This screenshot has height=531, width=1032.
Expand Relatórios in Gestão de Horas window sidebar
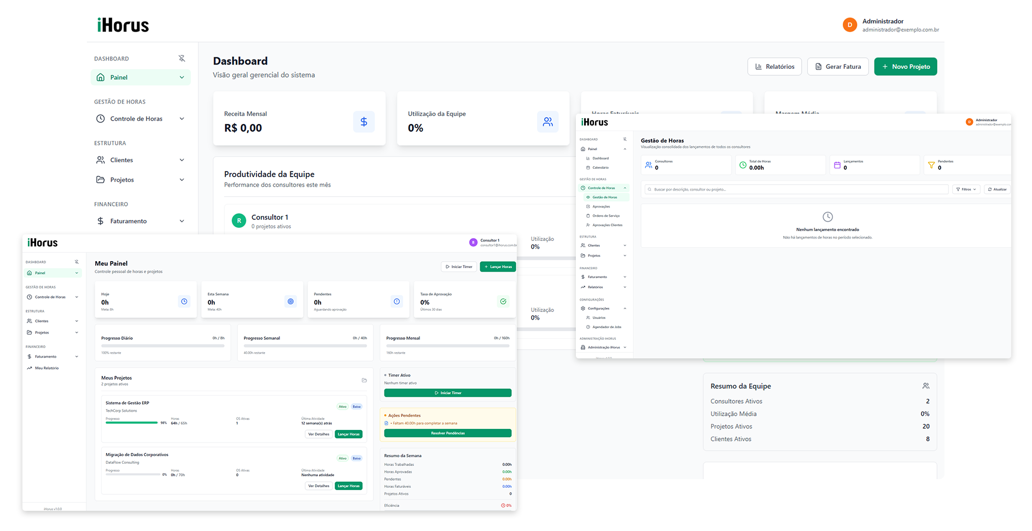(625, 287)
